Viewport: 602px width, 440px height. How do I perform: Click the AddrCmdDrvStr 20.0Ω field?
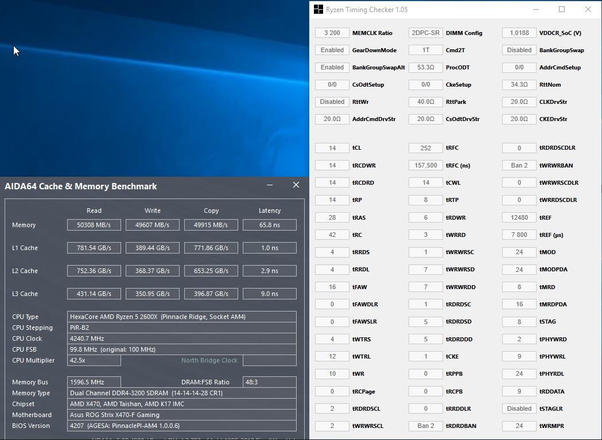332,119
